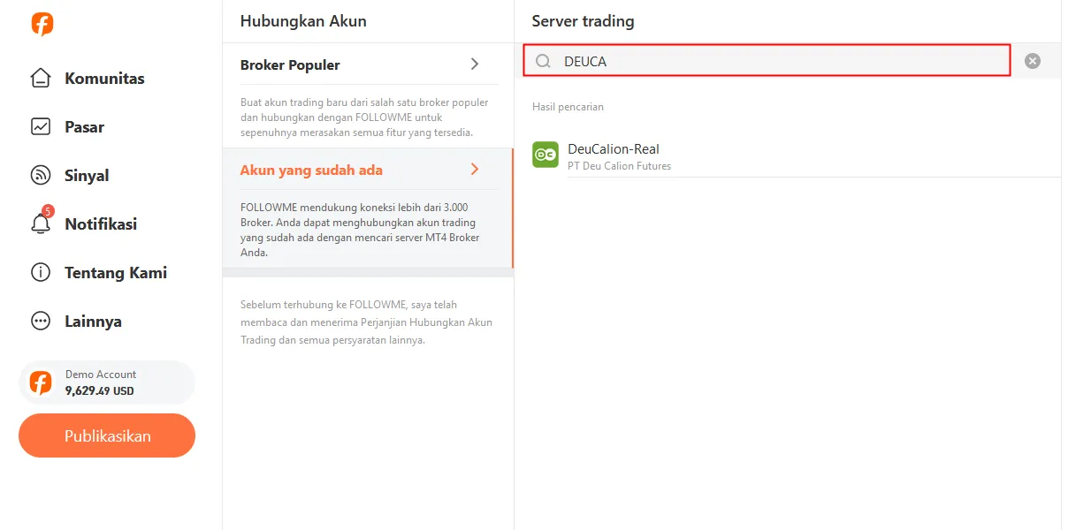Click the DeuCalion-Real green broker logo
The image size is (1091, 530).
545,155
